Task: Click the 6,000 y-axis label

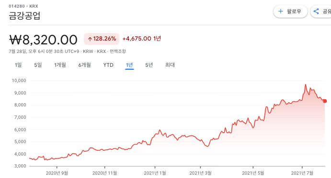Action: [20, 130]
